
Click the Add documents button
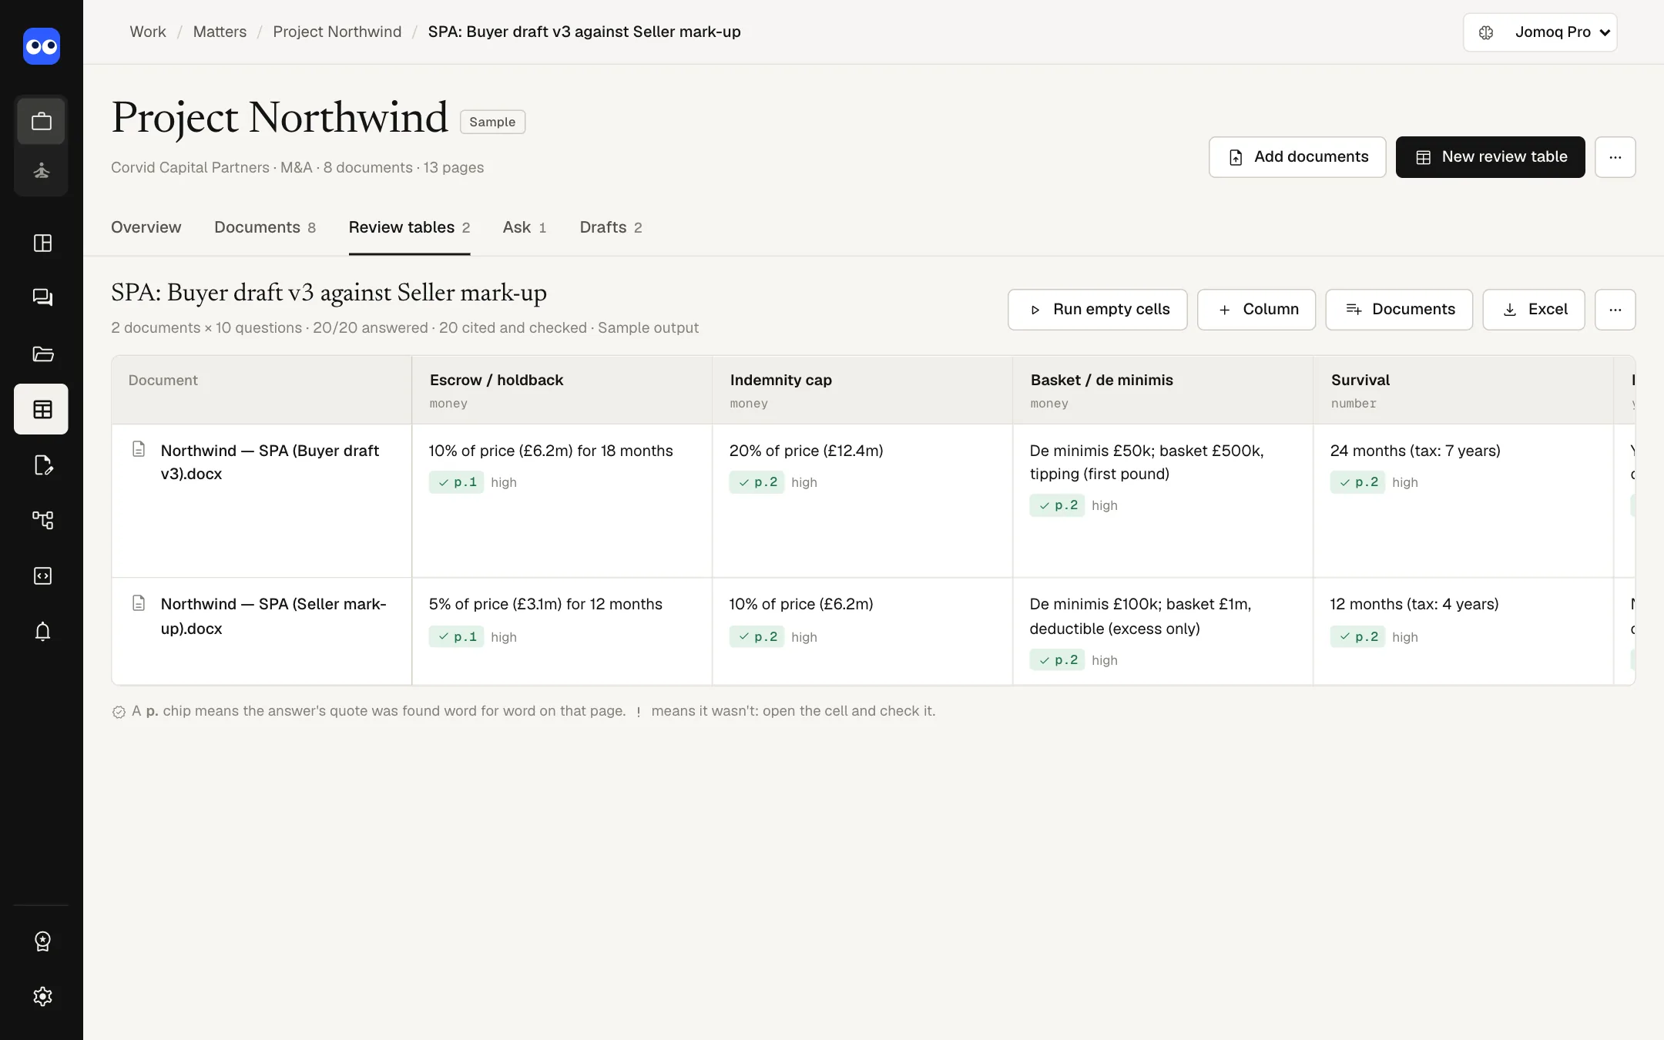[1297, 157]
